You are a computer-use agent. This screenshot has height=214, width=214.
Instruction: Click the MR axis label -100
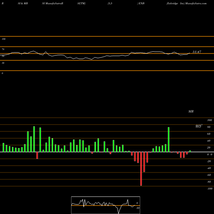pos(210,189)
